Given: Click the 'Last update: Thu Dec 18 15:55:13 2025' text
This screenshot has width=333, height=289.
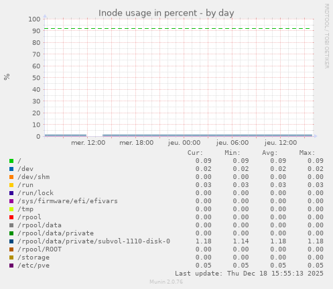Looking at the screenshot, I should pyautogui.click(x=249, y=274).
